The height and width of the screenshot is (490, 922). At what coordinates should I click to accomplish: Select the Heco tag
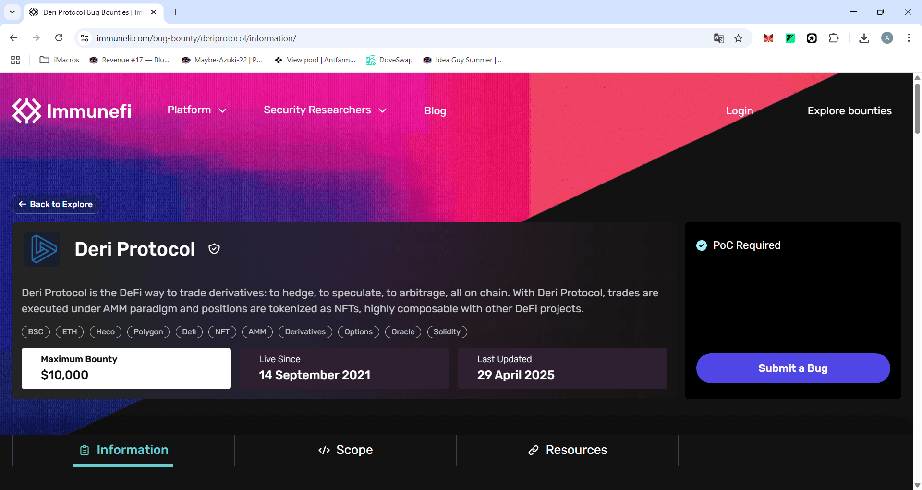click(105, 332)
